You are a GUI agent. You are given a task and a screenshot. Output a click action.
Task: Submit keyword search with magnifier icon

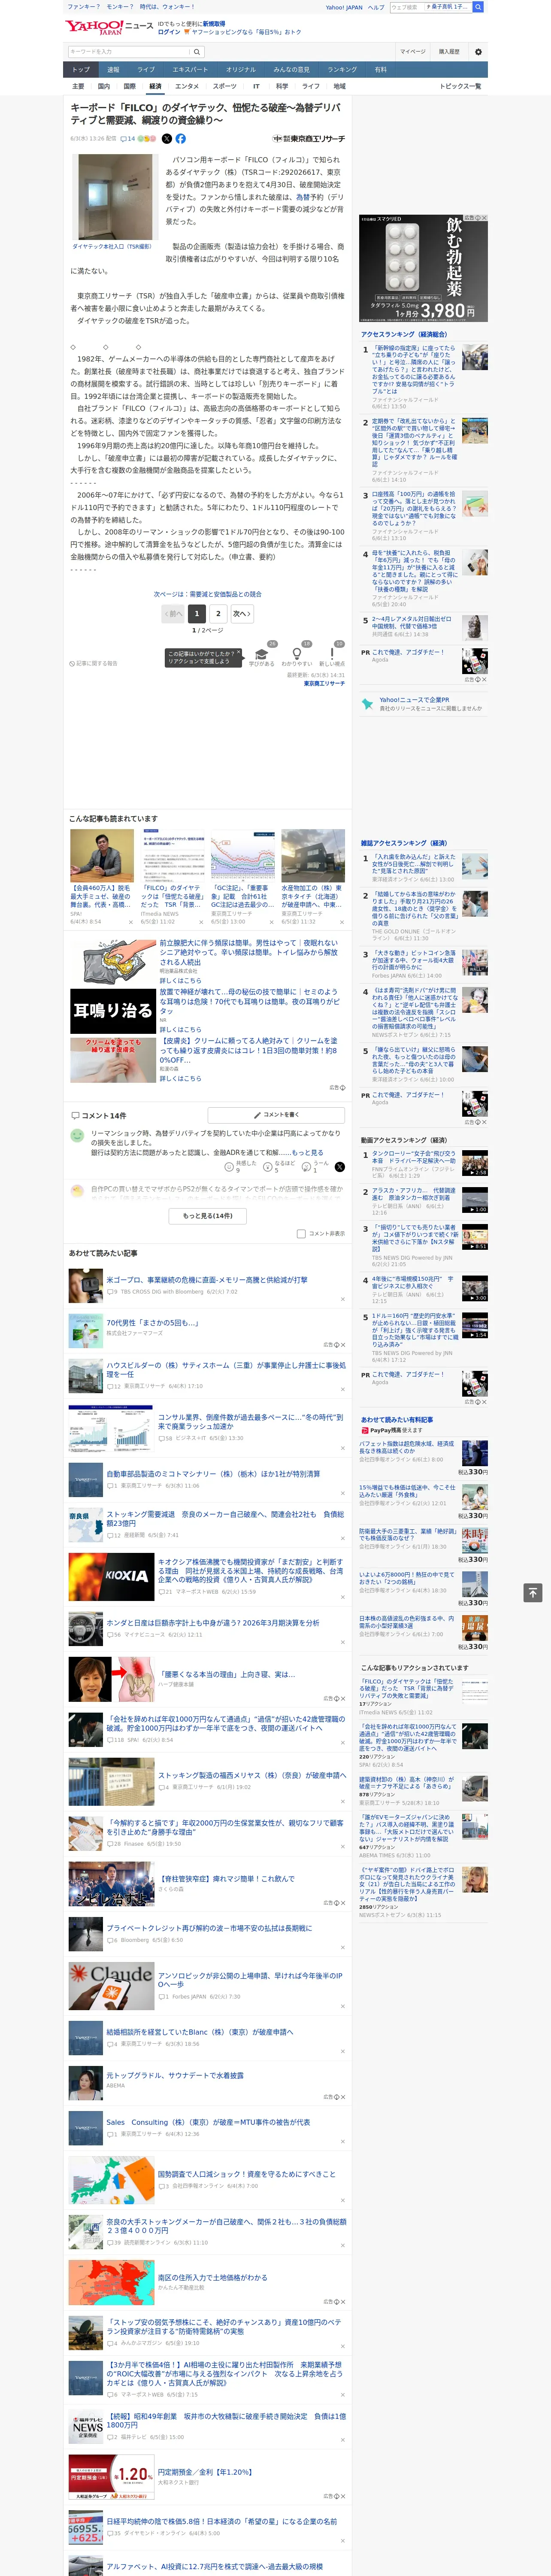point(197,51)
